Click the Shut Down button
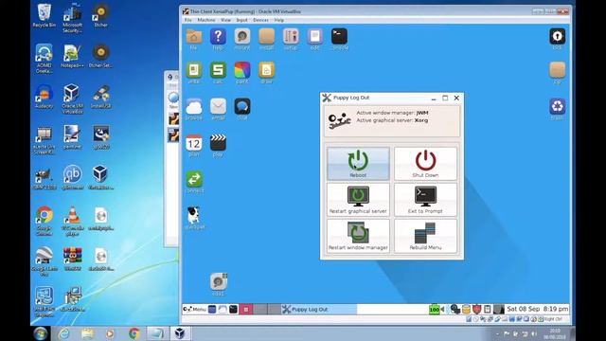This screenshot has width=606, height=341. click(x=425, y=164)
